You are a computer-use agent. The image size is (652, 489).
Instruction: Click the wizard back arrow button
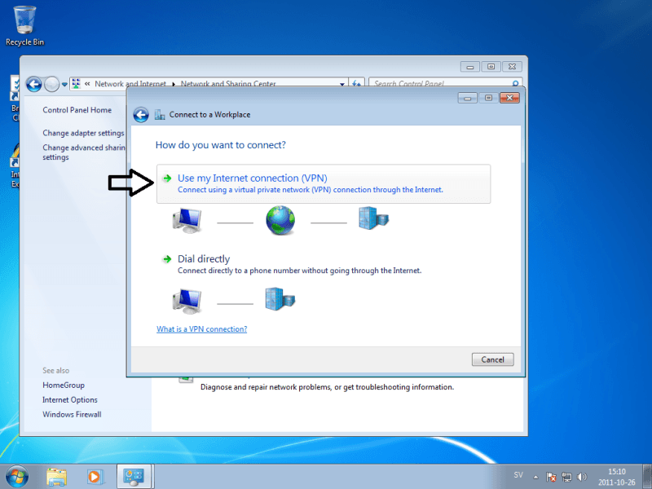pos(141,115)
